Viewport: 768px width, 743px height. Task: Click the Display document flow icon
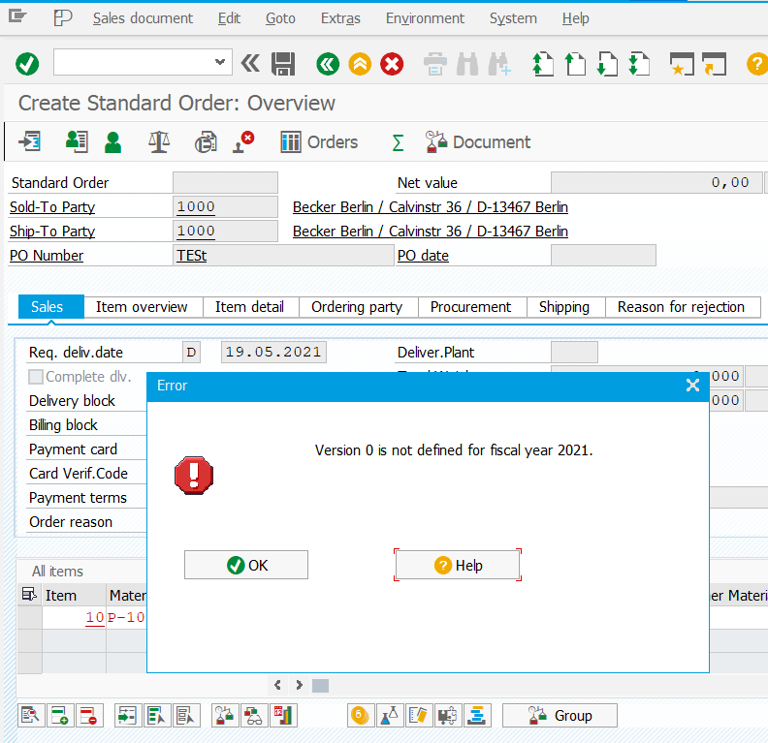click(30, 142)
